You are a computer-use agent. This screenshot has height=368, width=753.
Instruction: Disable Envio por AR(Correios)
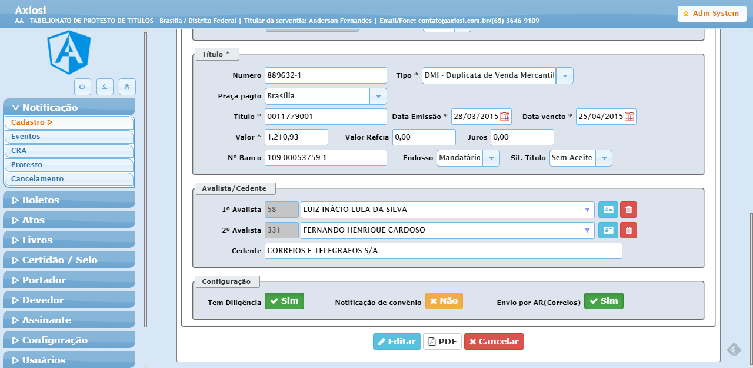pos(604,300)
